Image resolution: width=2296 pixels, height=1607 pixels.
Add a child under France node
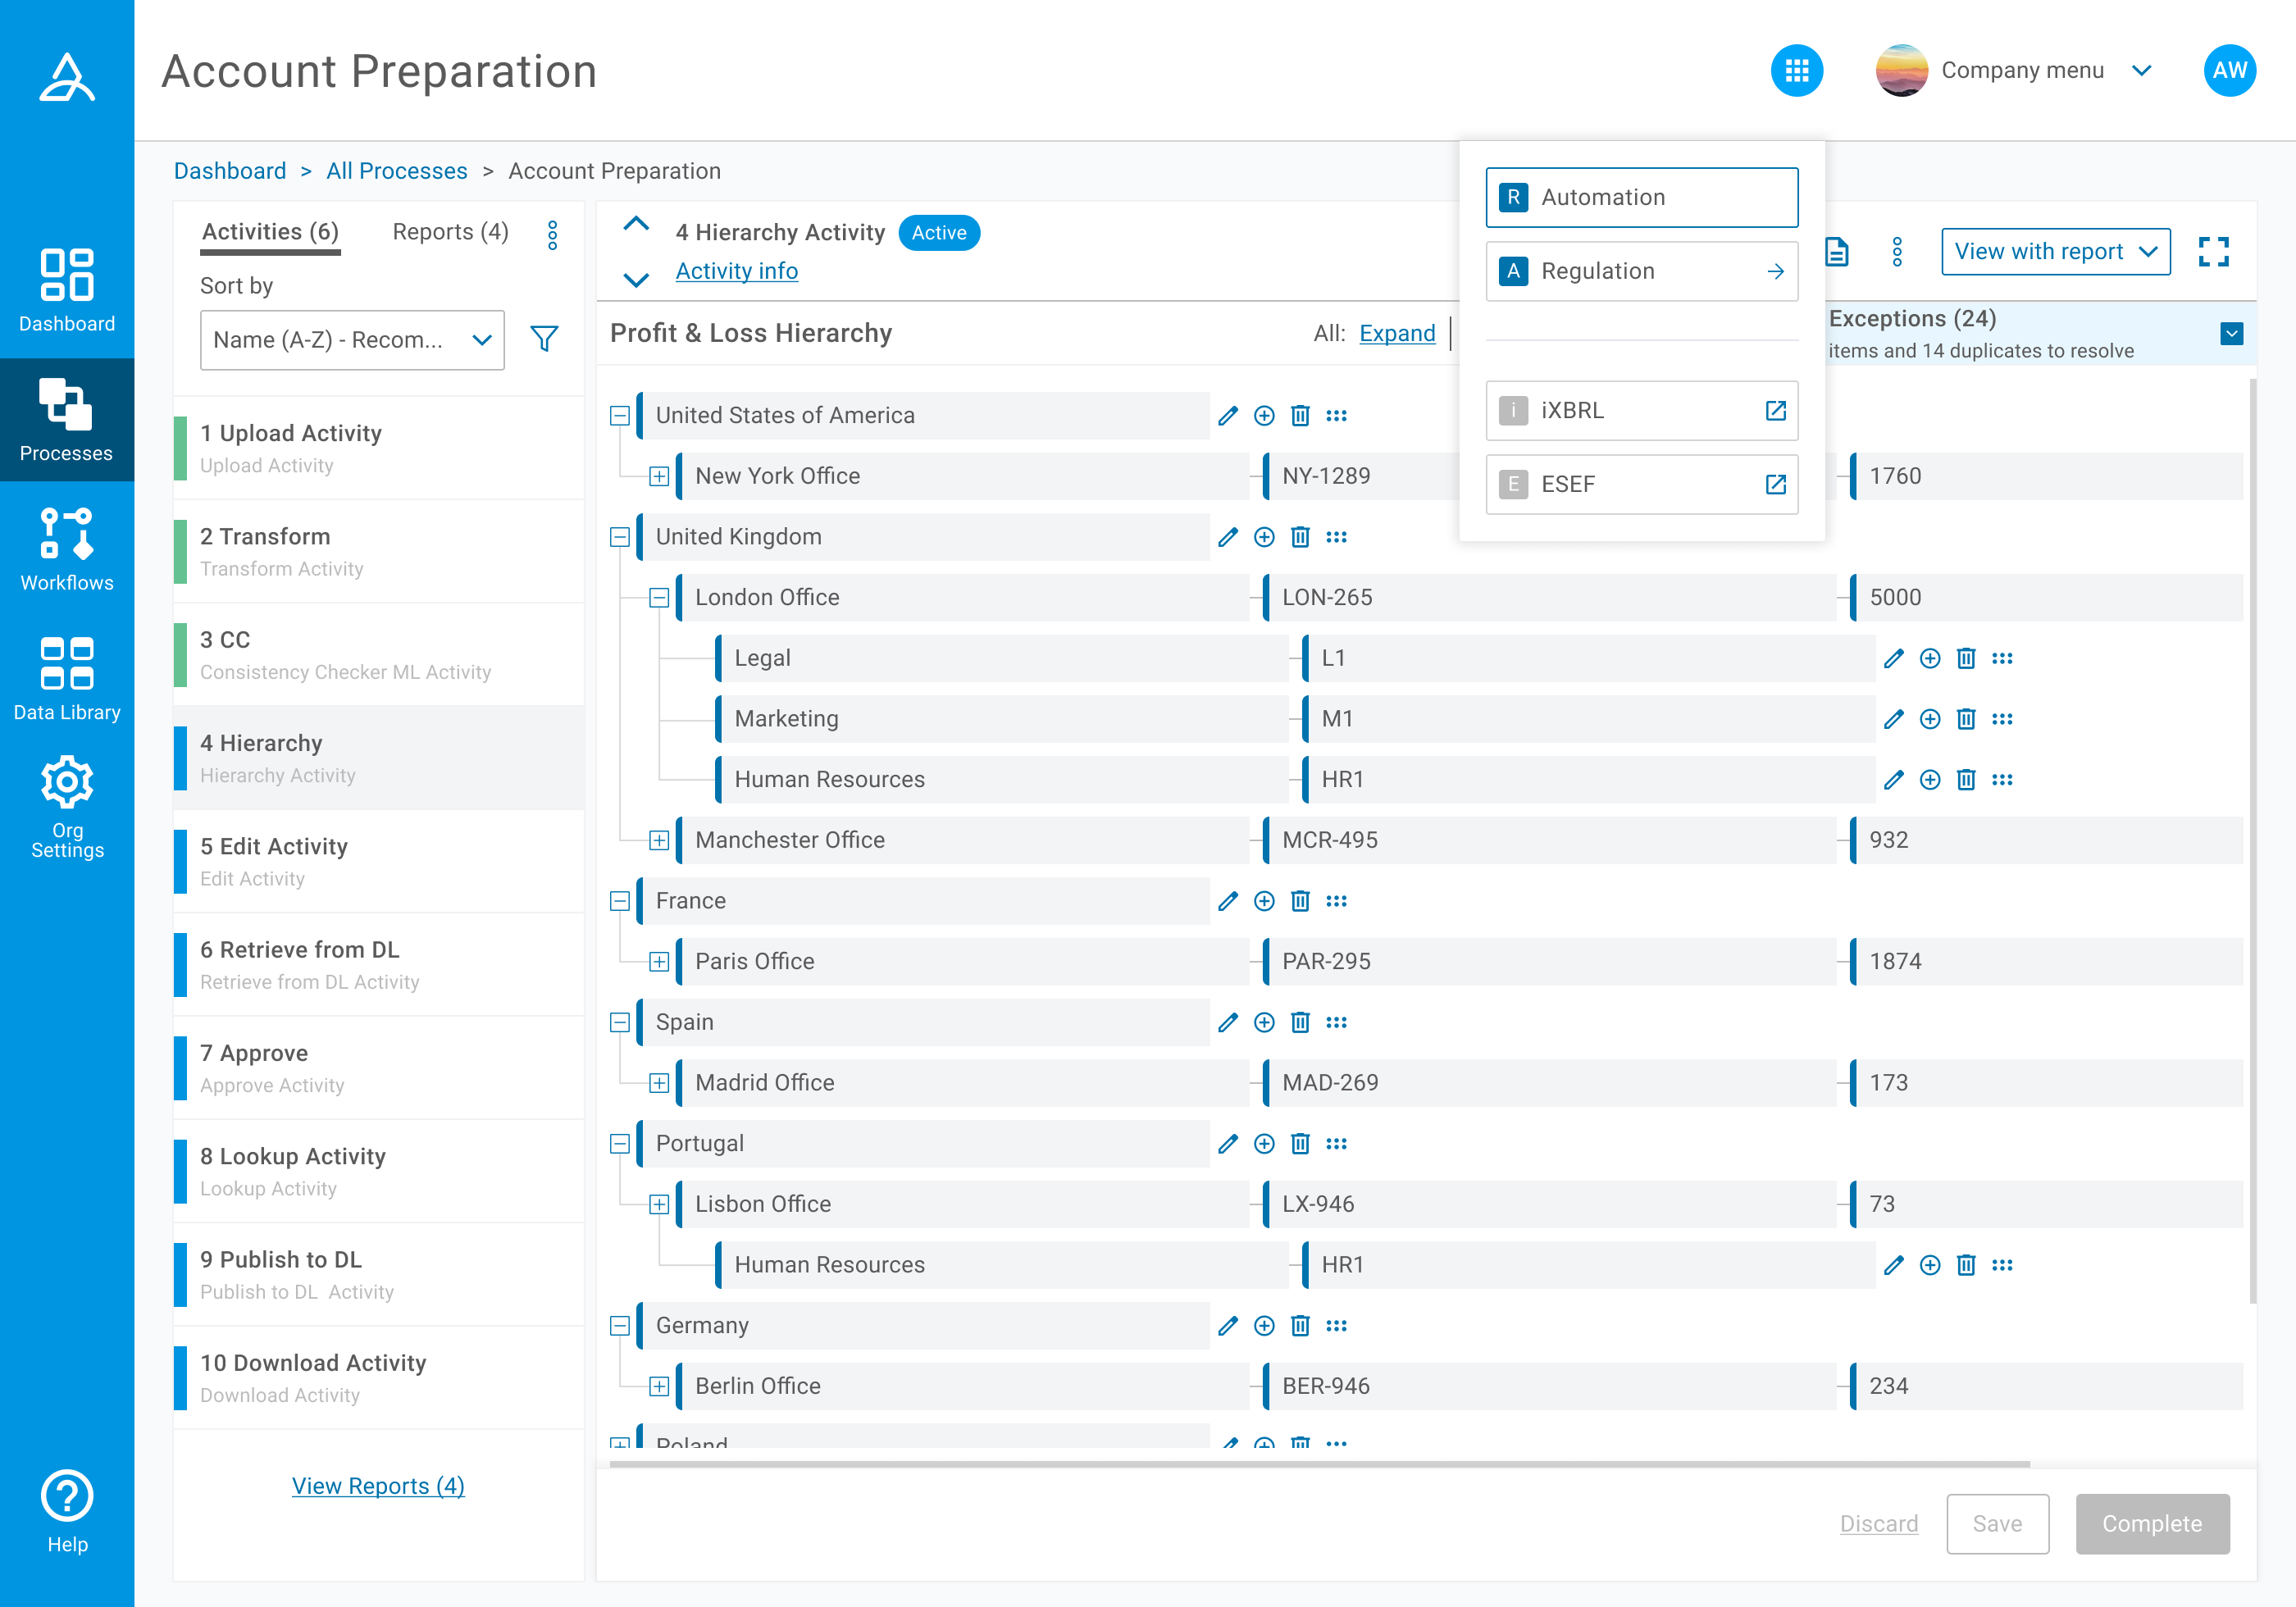(x=1264, y=901)
